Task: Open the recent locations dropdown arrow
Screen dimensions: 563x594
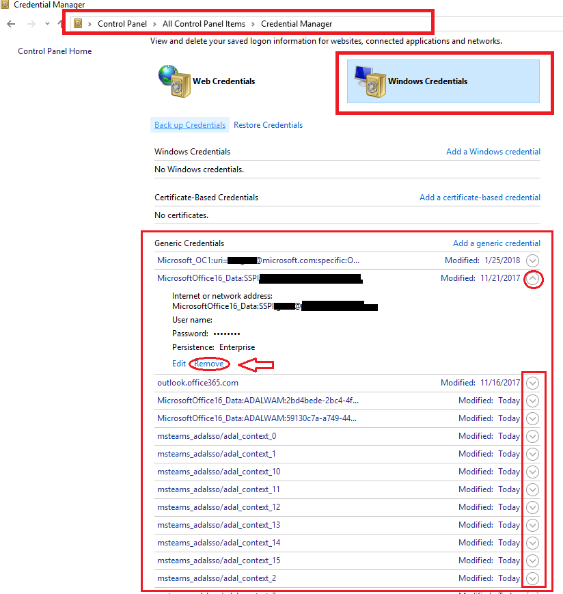Action: 47,23
